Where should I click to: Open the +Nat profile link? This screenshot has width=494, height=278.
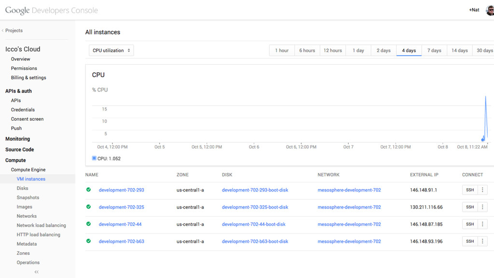(474, 10)
